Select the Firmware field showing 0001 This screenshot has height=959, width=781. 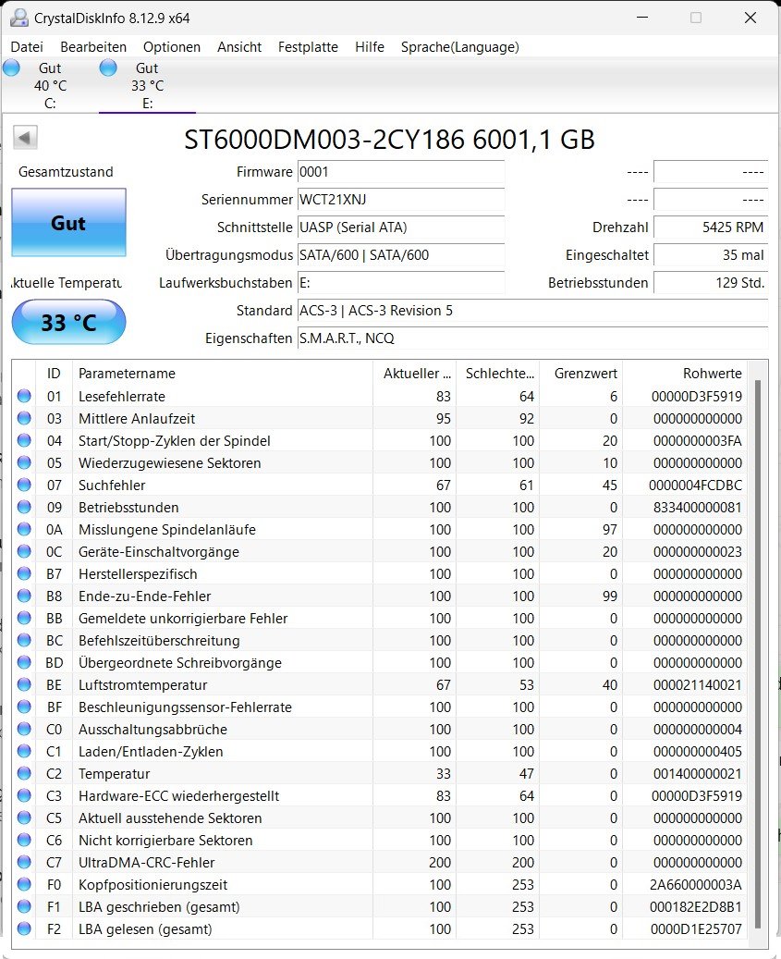pyautogui.click(x=401, y=172)
